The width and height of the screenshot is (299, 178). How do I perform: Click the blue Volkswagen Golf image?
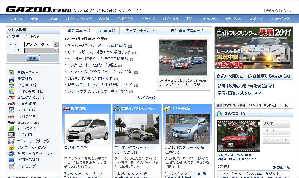pyautogui.click(x=187, y=129)
